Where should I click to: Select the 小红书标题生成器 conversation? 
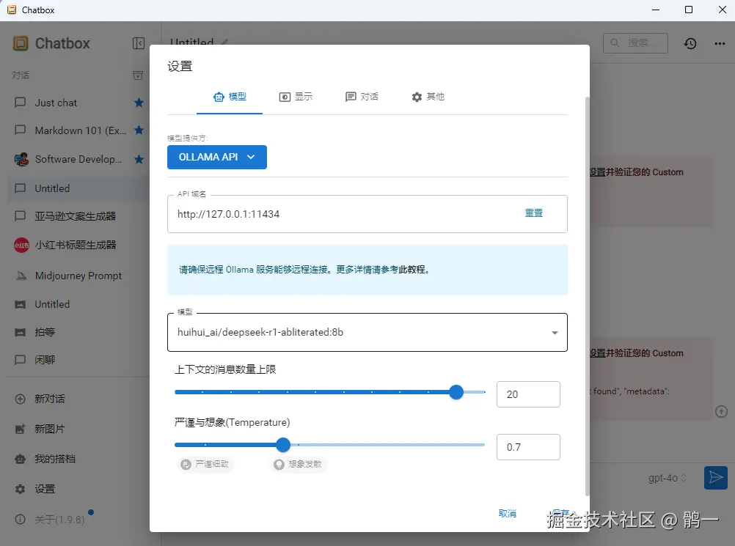coord(78,245)
